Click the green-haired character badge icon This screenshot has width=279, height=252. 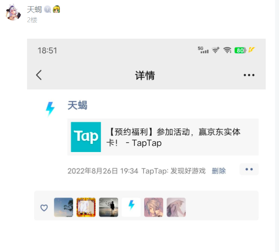point(56,9)
